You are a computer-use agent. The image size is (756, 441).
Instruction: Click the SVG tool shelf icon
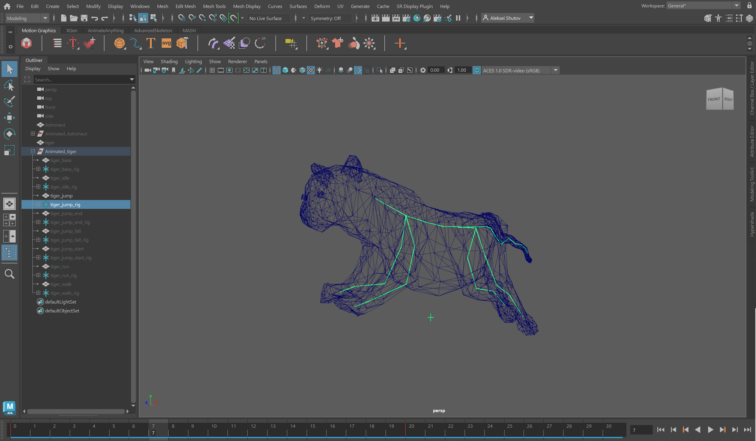tap(166, 43)
